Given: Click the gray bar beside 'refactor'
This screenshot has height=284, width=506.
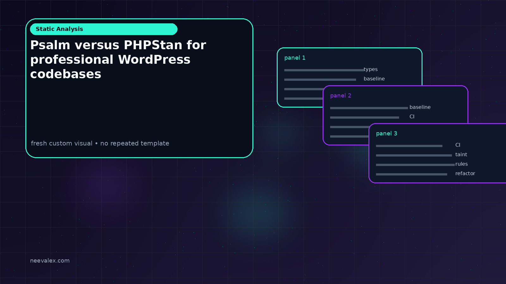Looking at the screenshot, I should coord(411,174).
